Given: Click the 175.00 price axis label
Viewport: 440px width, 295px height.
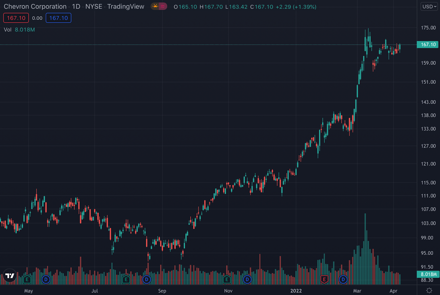Looking at the screenshot, I should (428, 28).
